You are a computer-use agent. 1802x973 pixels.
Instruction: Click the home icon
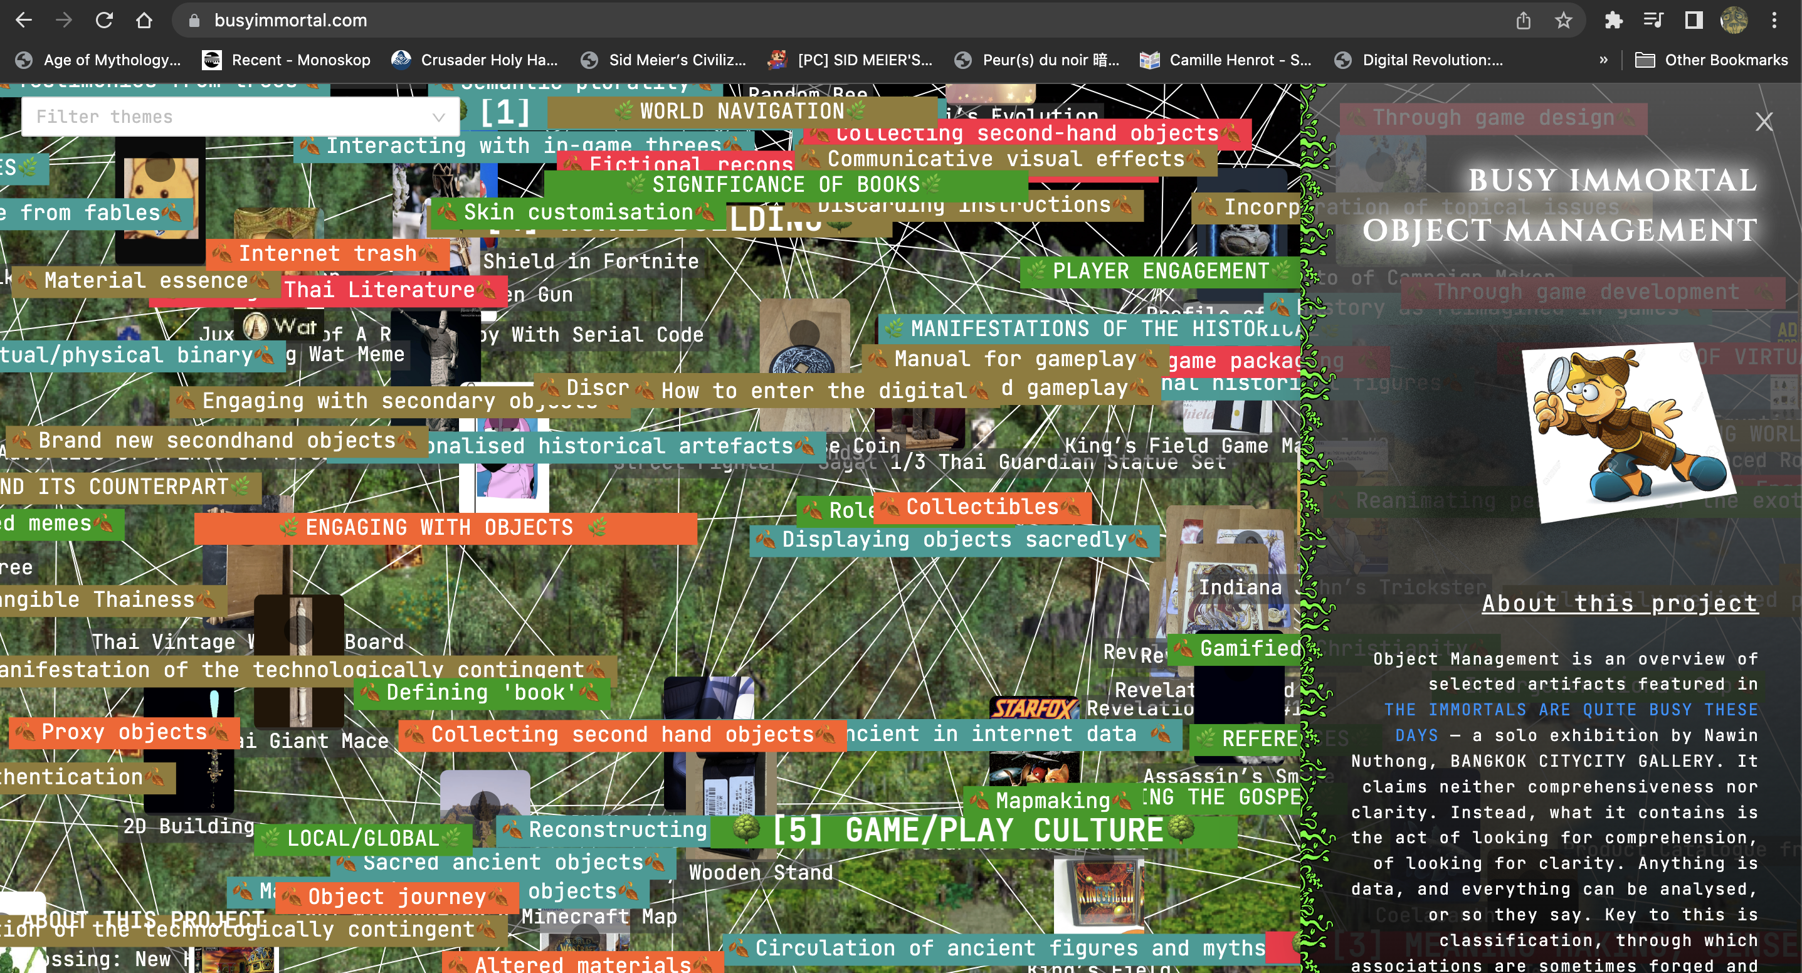(x=144, y=20)
